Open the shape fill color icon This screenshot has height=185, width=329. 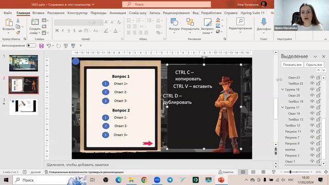pyautogui.click(x=218, y=20)
